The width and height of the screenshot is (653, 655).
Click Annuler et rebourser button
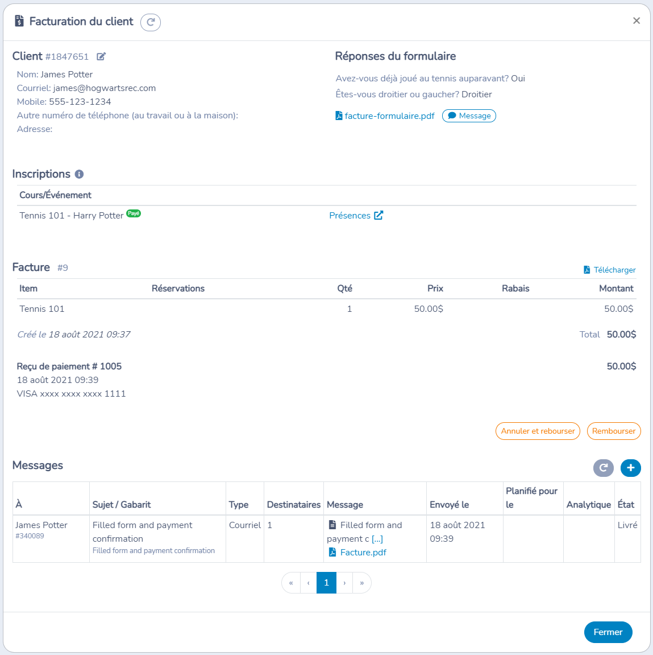(x=538, y=431)
